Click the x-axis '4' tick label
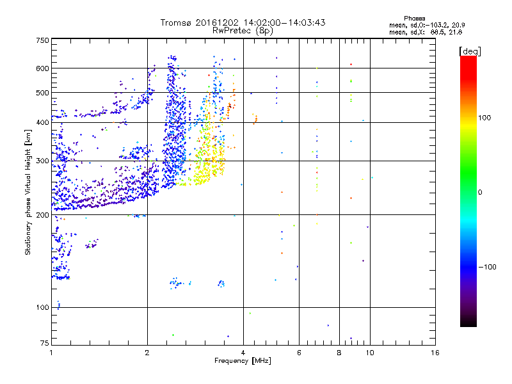 (x=243, y=353)
